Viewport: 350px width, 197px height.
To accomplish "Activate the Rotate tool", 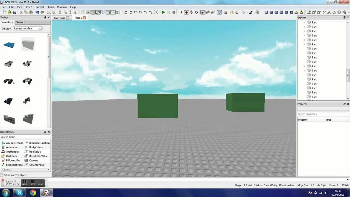I will [x=196, y=12].
